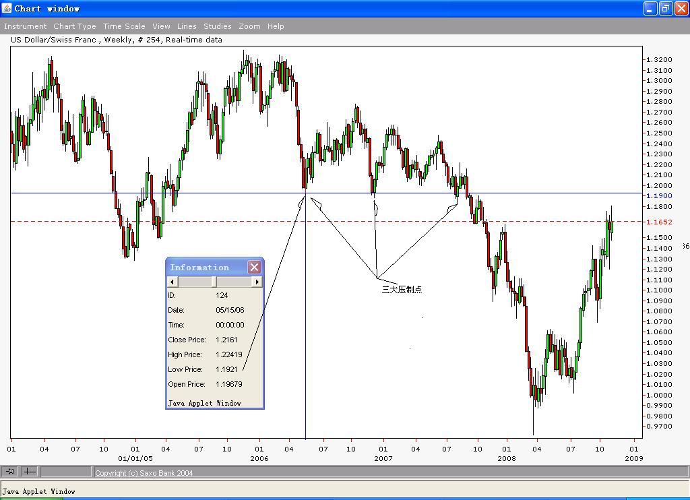
Task: Minimize the Chart window
Action: click(x=650, y=8)
